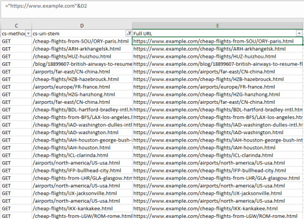304x219 pixels.
Task: Click the formula bar showing ="https://www.example.com"&D2
Action: pyautogui.click(x=152, y=9)
